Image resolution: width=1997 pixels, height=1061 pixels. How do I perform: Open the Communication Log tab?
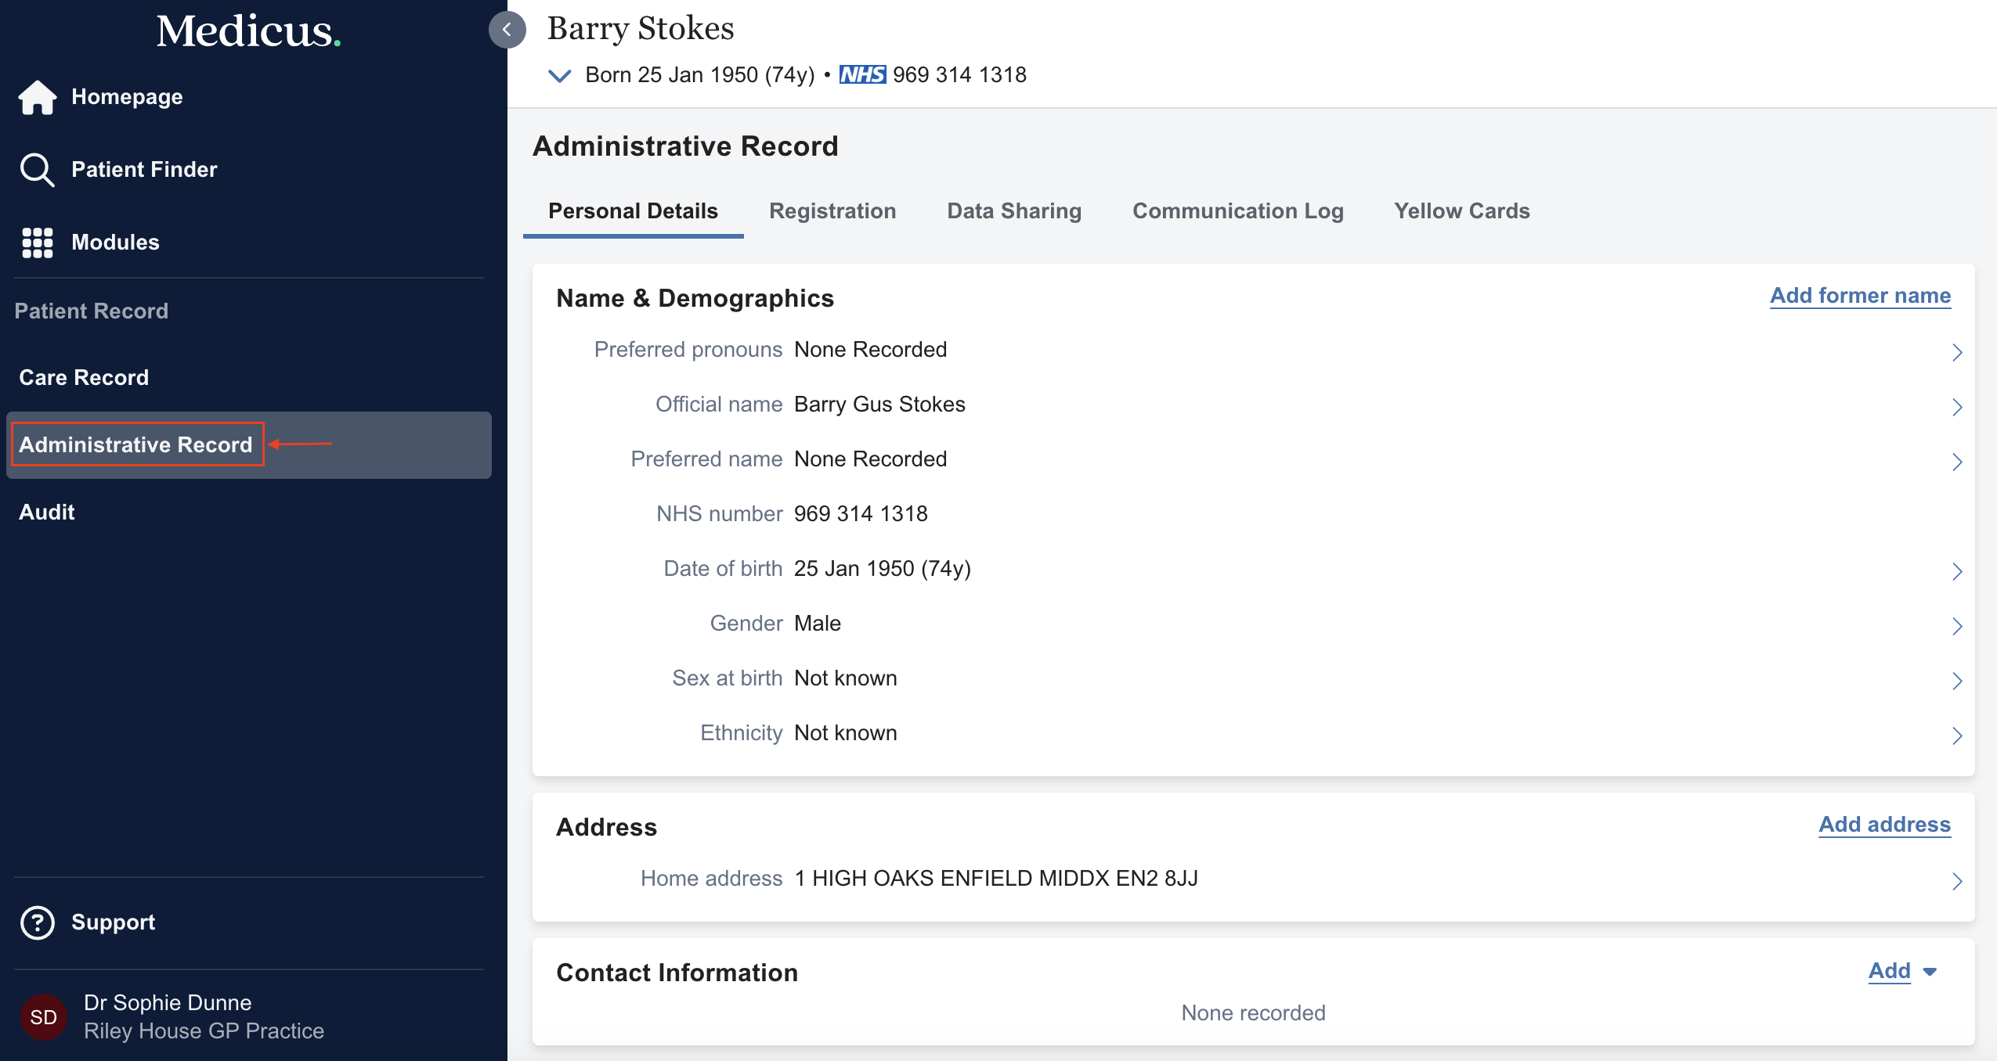[x=1237, y=211]
